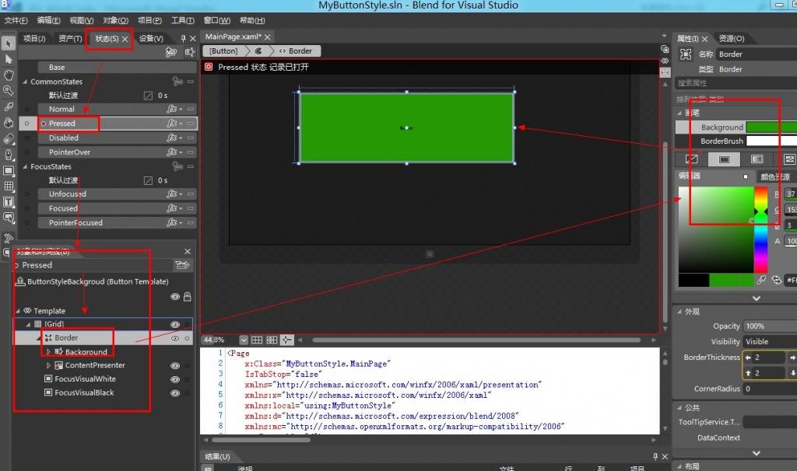
Task: Select the No brush tab
Action: click(x=691, y=159)
